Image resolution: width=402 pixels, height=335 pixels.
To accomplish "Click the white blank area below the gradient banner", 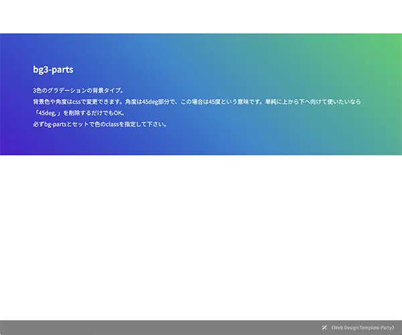I will click(x=201, y=234).
